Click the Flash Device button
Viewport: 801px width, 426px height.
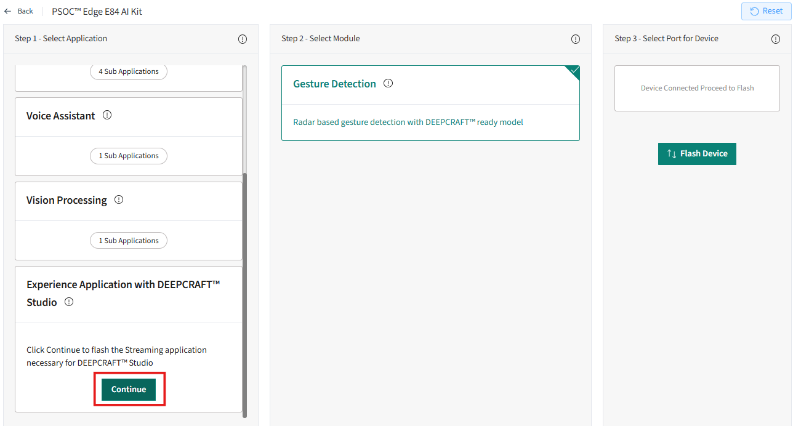coord(697,154)
